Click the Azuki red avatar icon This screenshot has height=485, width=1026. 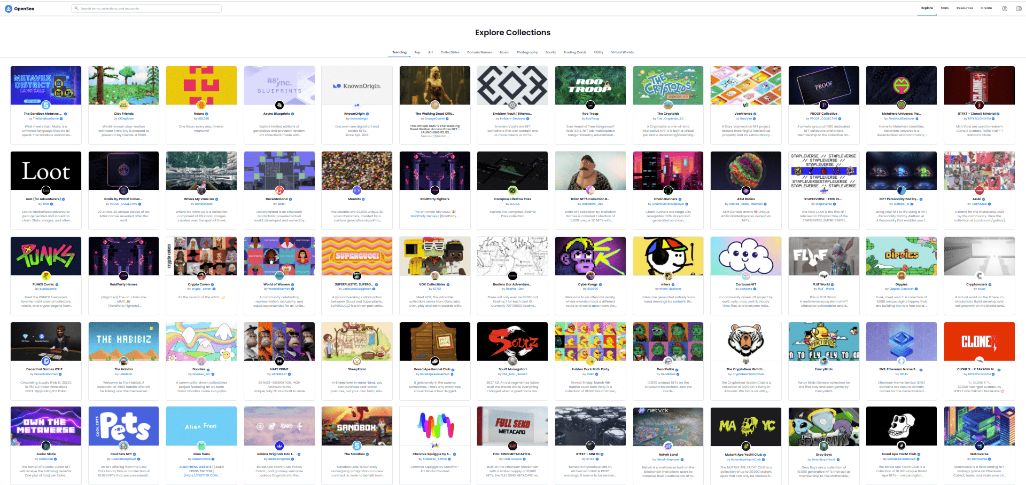[979, 190]
